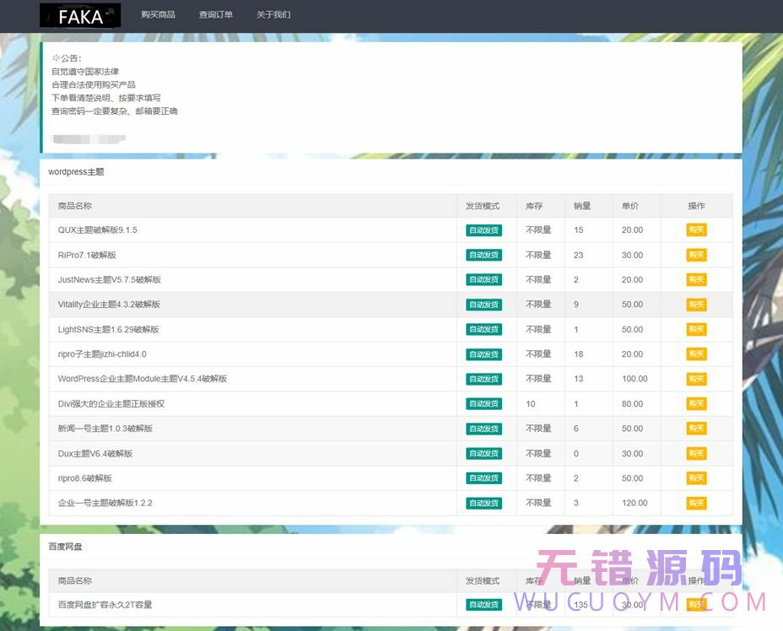The width and height of the screenshot is (783, 631).
Task: Open the 查询订单 navigation menu item
Action: [x=216, y=15]
